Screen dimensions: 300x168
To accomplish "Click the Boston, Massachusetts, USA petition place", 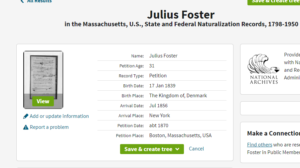I will (x=180, y=135).
